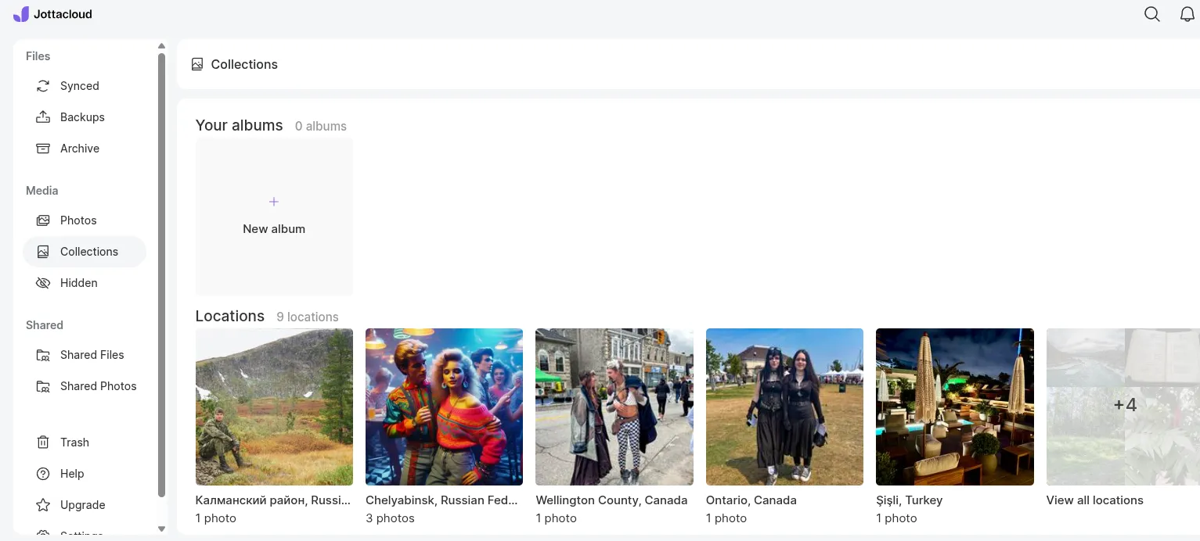Click the Backups upload icon
1200x541 pixels.
coord(43,117)
